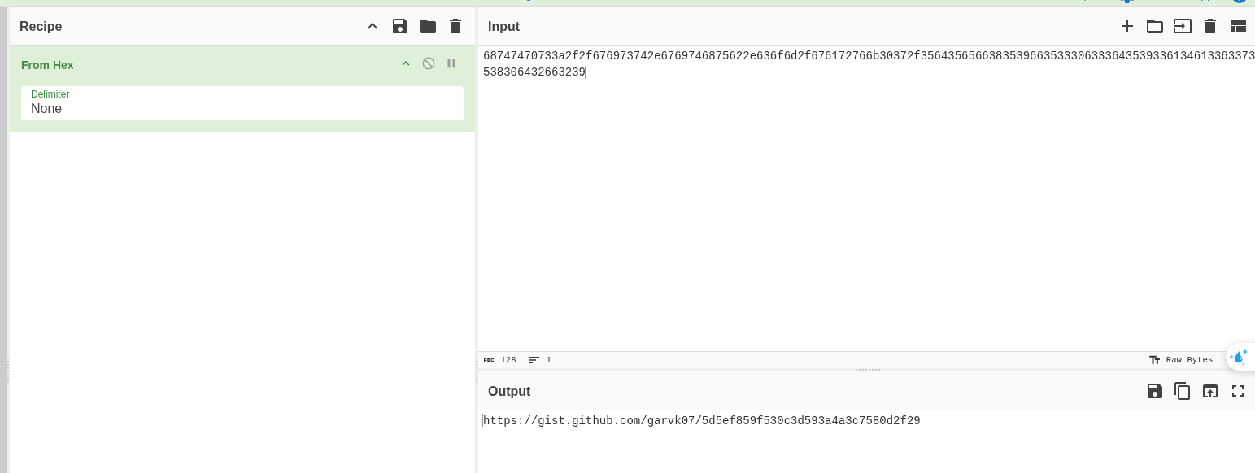Collapse the Recipe pane chevron
The width and height of the screenshot is (1255, 473).
[x=373, y=26]
